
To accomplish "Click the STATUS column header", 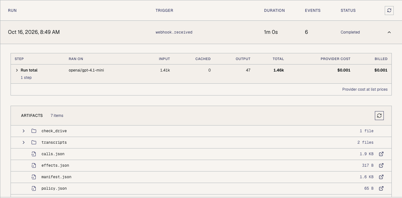I will [x=348, y=11].
